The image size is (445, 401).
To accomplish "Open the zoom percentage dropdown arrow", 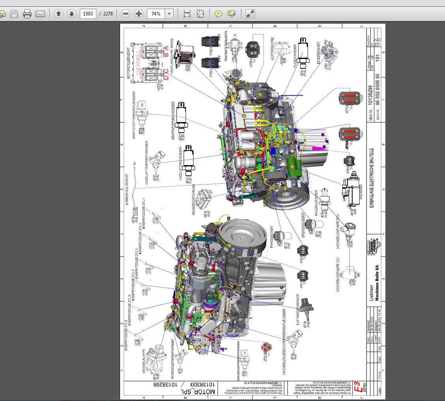I will click(x=169, y=14).
